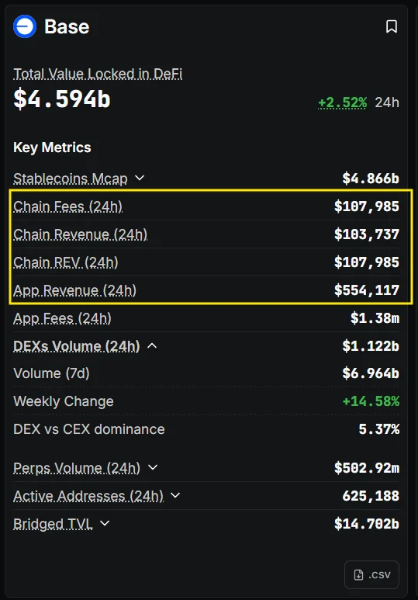Click the Base chain logo icon
This screenshot has width=418, height=600.
tap(25, 26)
